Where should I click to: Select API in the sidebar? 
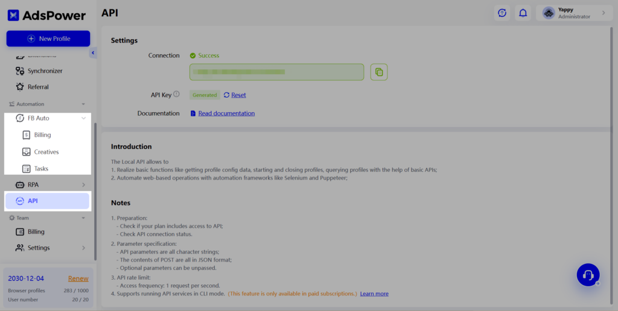[x=47, y=201]
